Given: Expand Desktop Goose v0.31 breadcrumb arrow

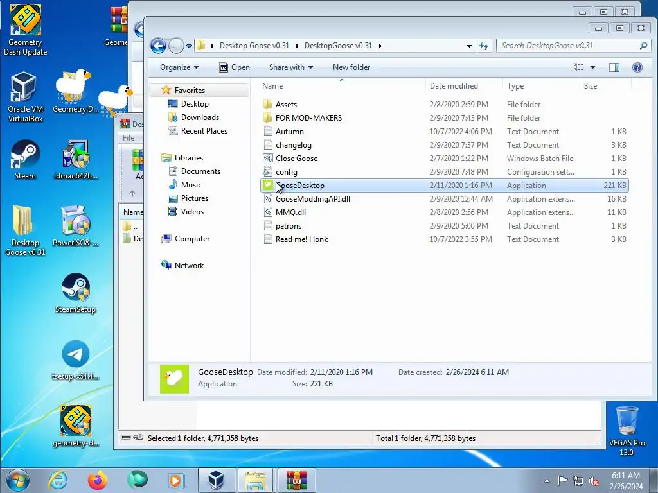Looking at the screenshot, I should click(x=297, y=46).
